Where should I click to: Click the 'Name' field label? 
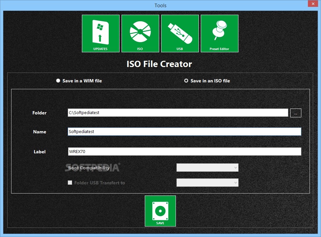tap(40, 132)
